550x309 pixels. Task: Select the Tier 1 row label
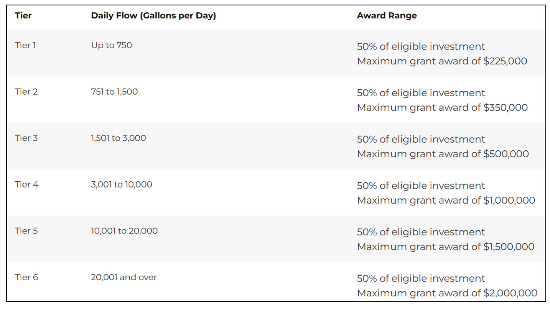tap(25, 45)
